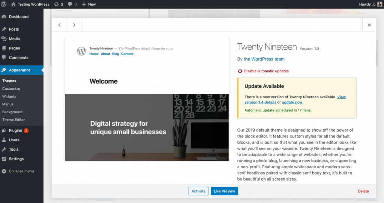Click the Plugins badge showing 2
384x203 pixels.
click(x=26, y=130)
